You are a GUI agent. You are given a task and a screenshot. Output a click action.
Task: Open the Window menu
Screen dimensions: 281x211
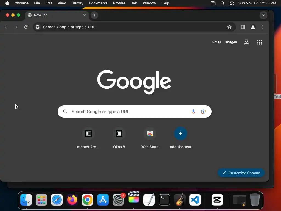point(149,3)
